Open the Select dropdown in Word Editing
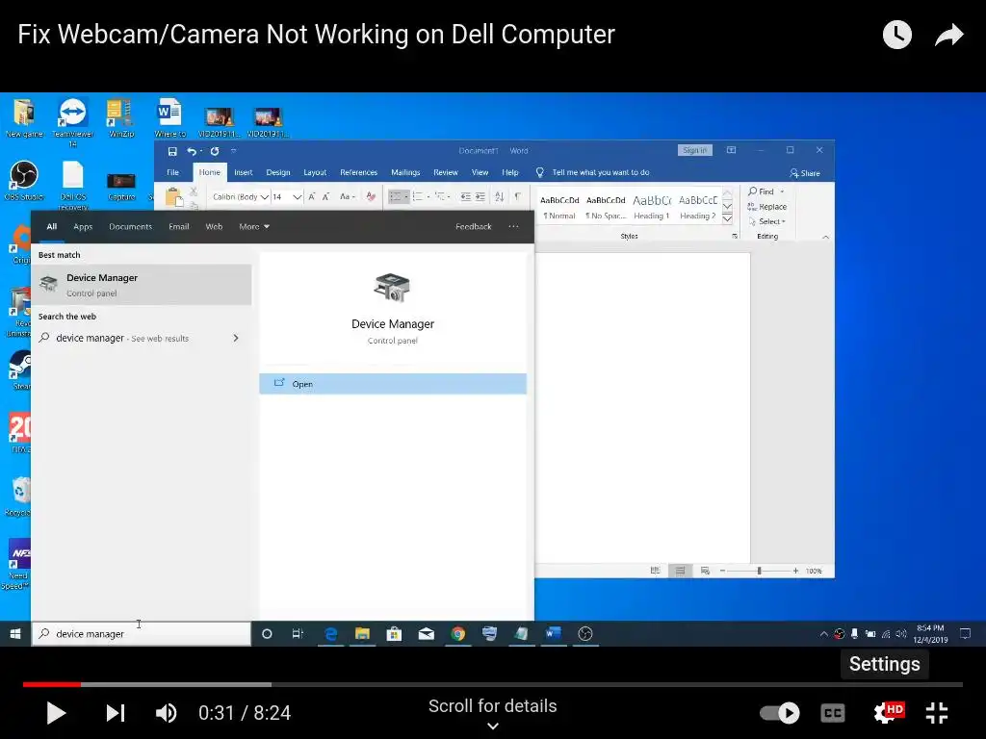The height and width of the screenshot is (739, 986). click(767, 221)
